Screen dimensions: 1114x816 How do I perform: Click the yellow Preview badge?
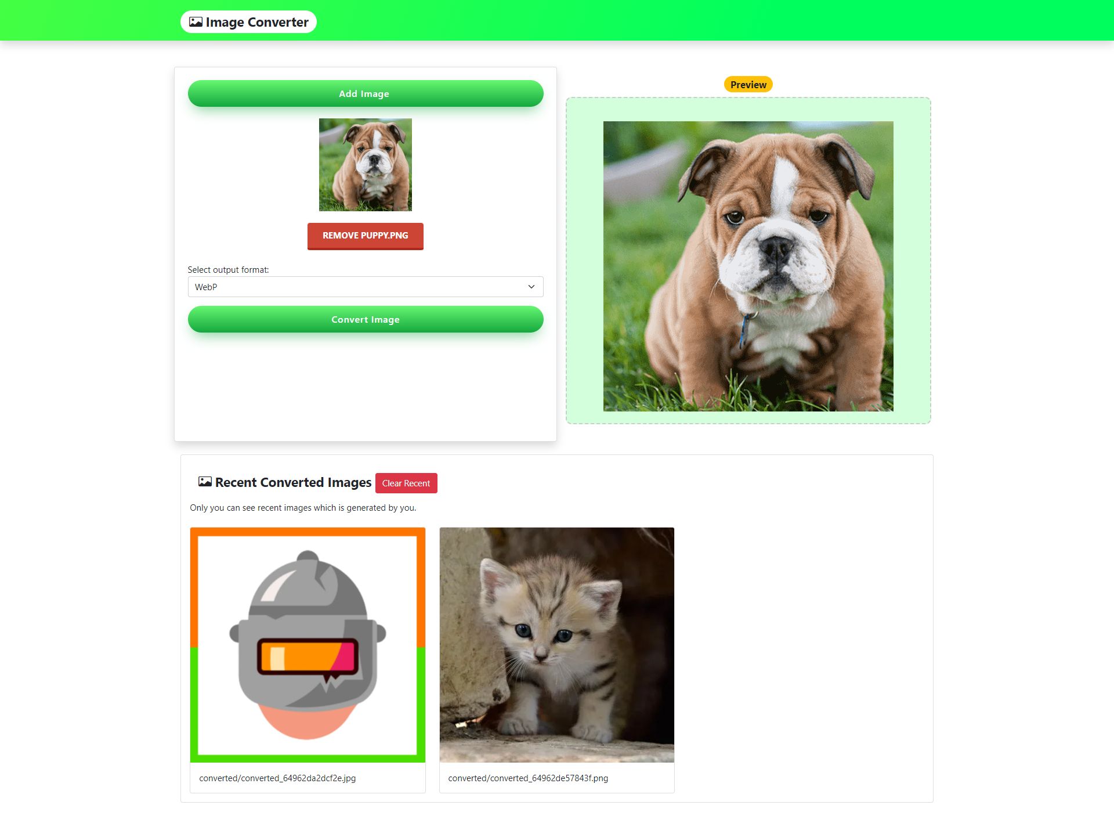(748, 85)
